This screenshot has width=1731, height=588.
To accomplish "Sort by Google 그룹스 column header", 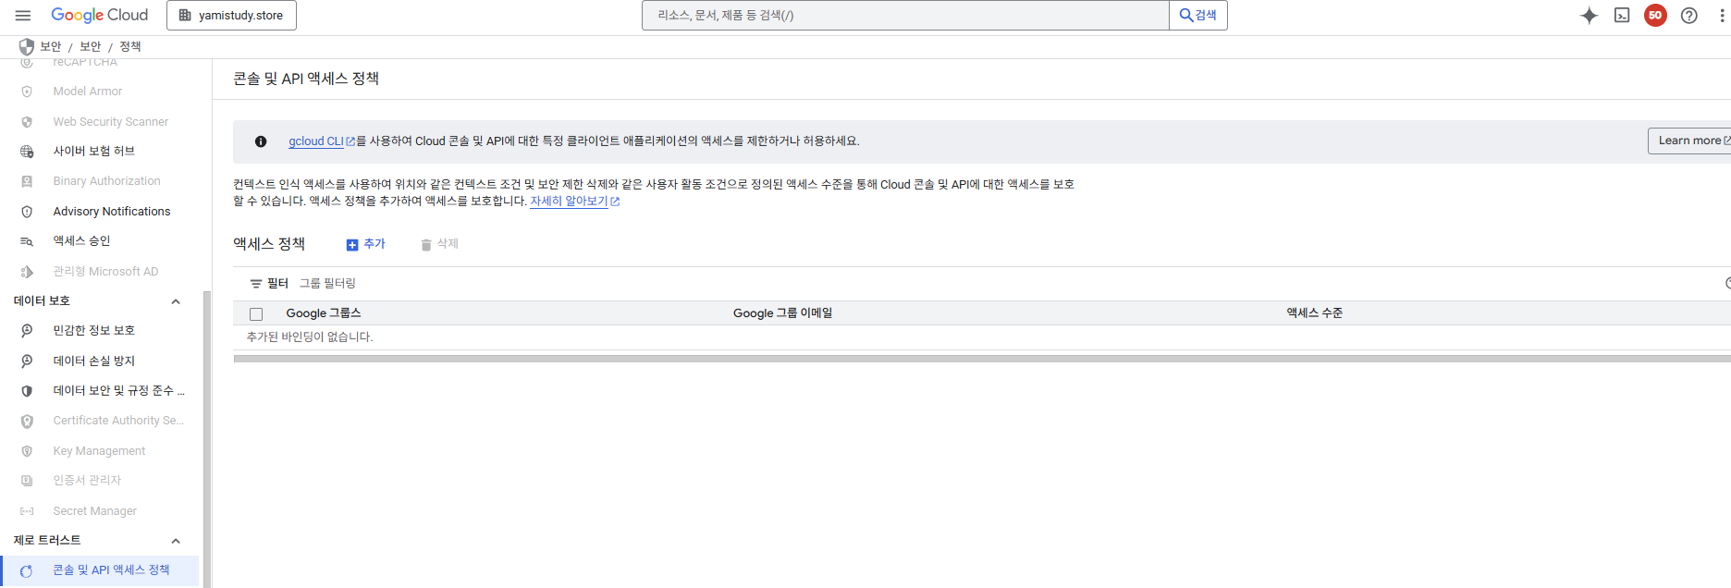I will (x=324, y=313).
